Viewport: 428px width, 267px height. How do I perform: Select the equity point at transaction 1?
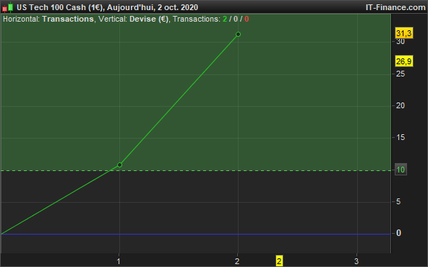click(x=119, y=165)
